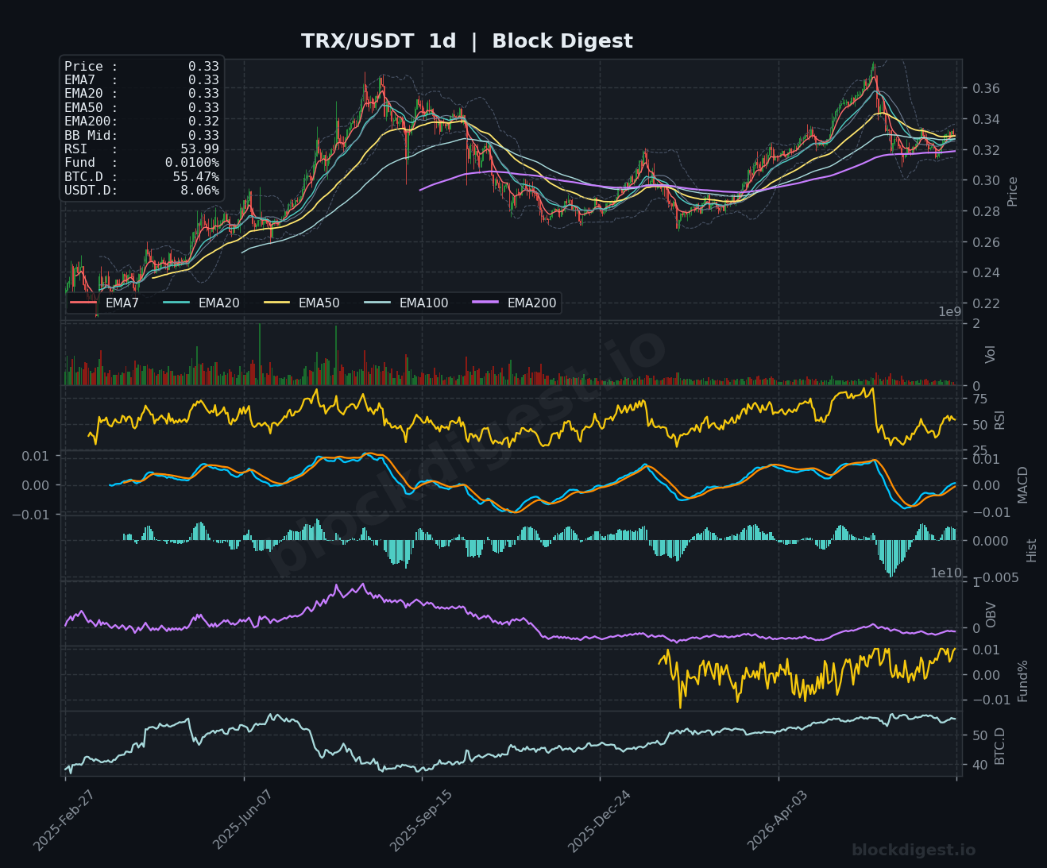Click the BTC.D value 55.47%
The height and width of the screenshot is (868, 1047).
coord(196,176)
